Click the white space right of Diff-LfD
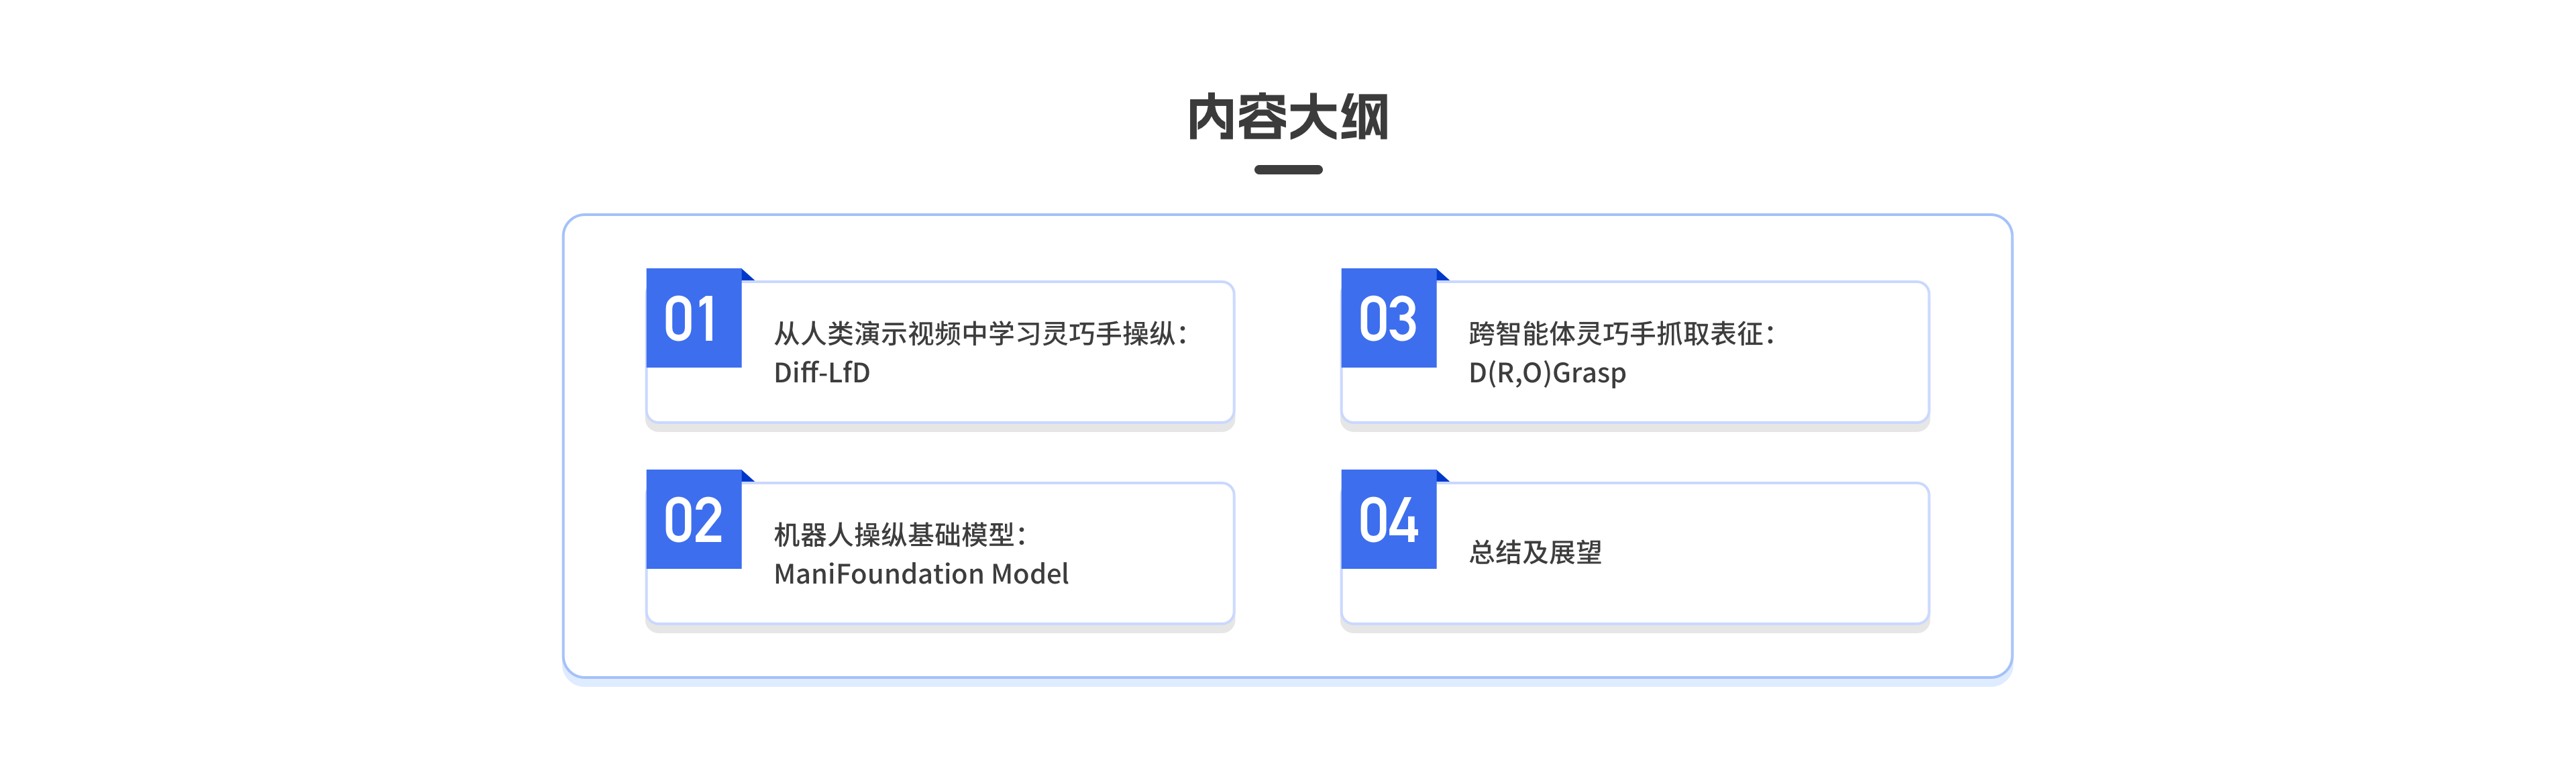 click(x=1050, y=373)
